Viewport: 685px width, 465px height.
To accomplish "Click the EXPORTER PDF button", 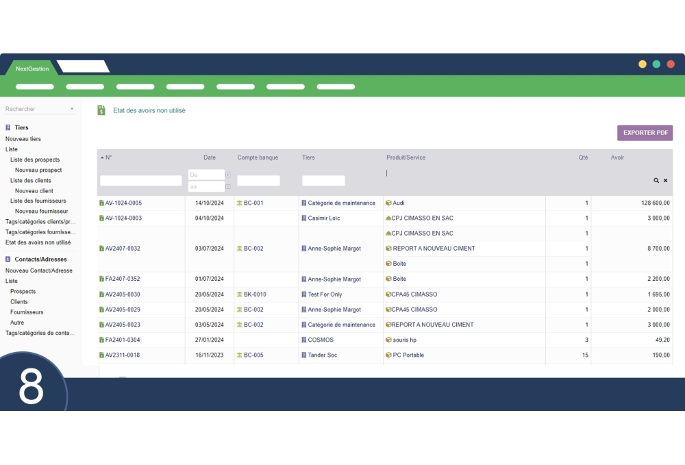I will (645, 133).
